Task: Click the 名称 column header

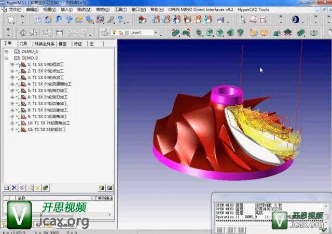Action: pos(21,198)
